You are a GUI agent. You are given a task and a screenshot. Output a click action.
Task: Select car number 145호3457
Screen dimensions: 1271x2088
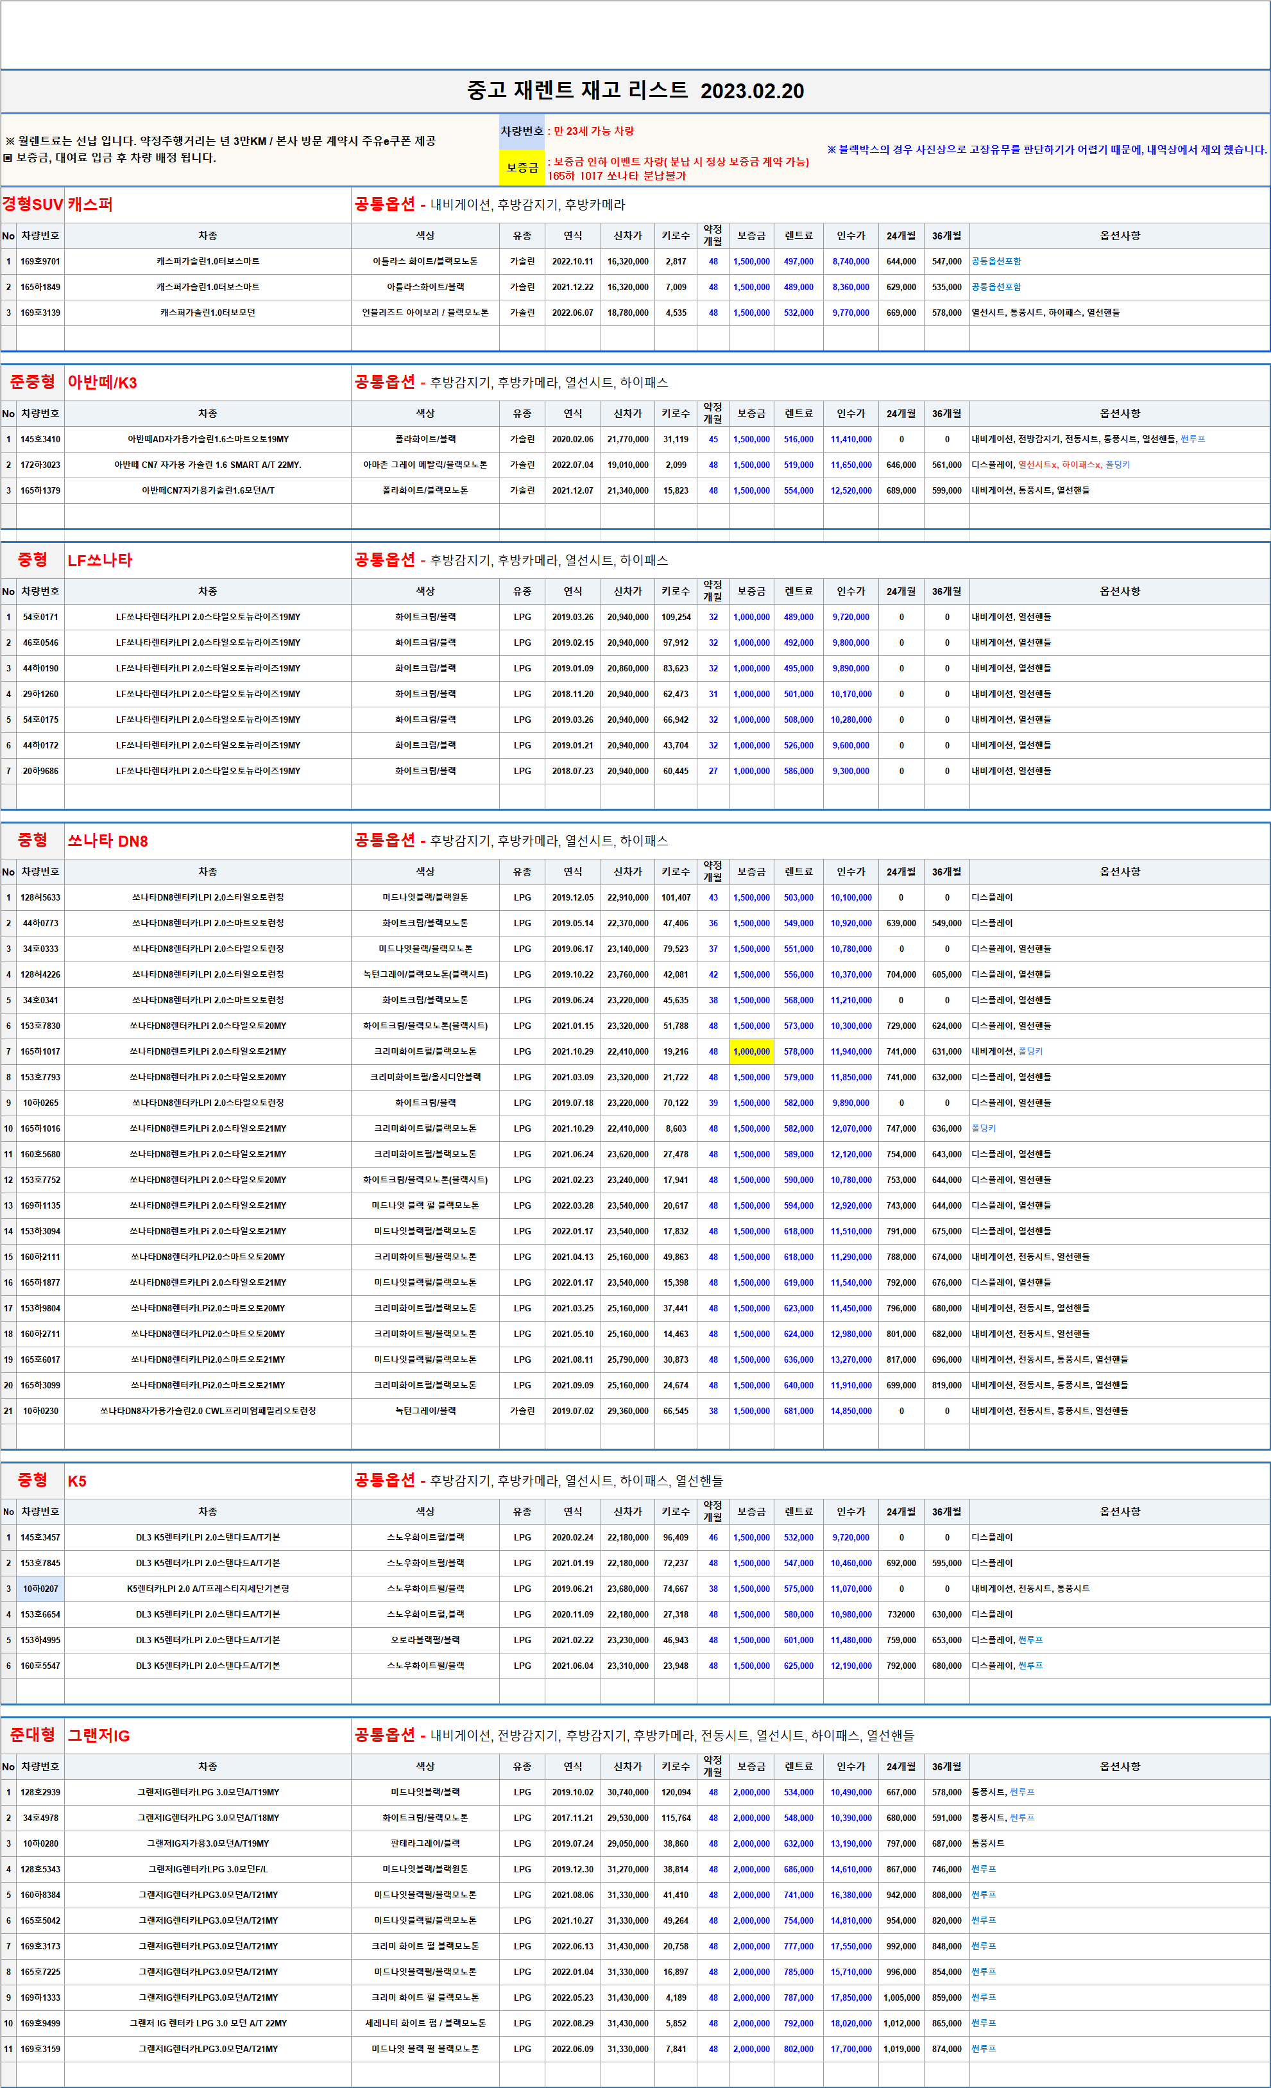40,1538
